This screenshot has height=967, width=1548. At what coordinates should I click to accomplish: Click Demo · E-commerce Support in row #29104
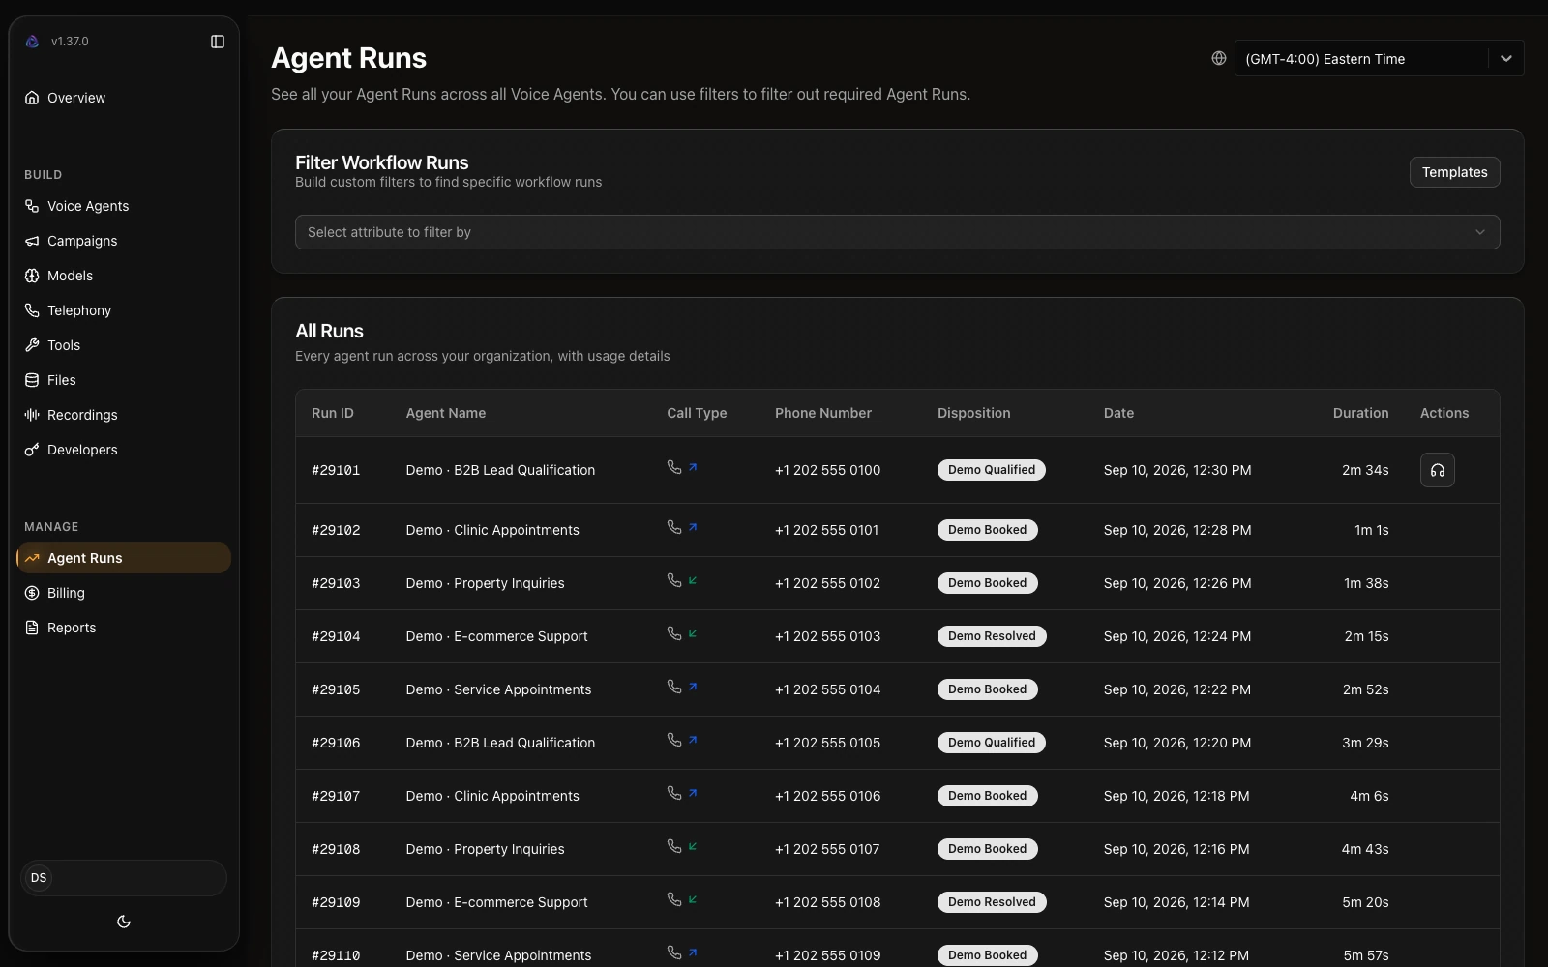click(x=497, y=636)
